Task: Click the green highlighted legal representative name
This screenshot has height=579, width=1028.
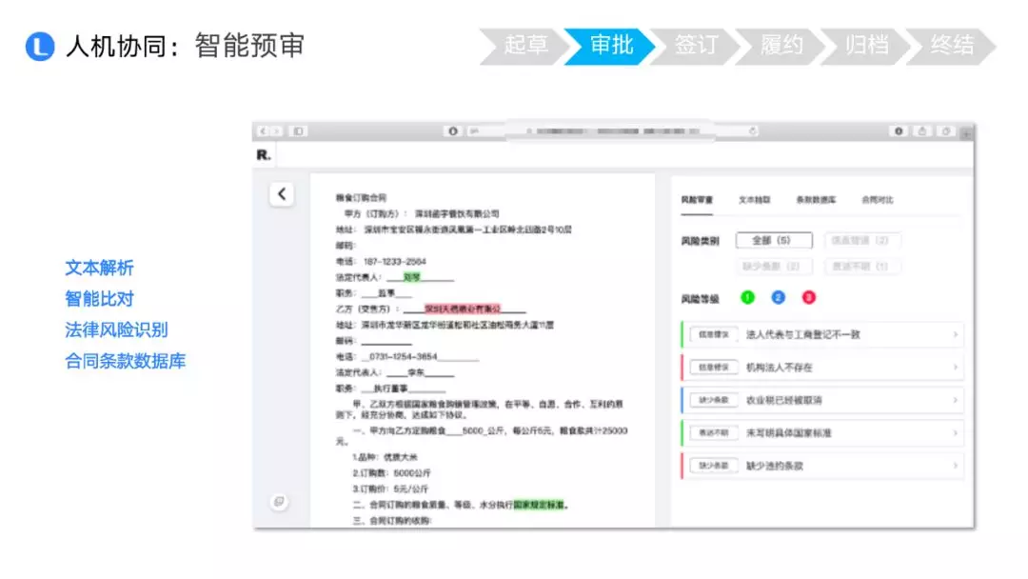Action: tap(412, 277)
